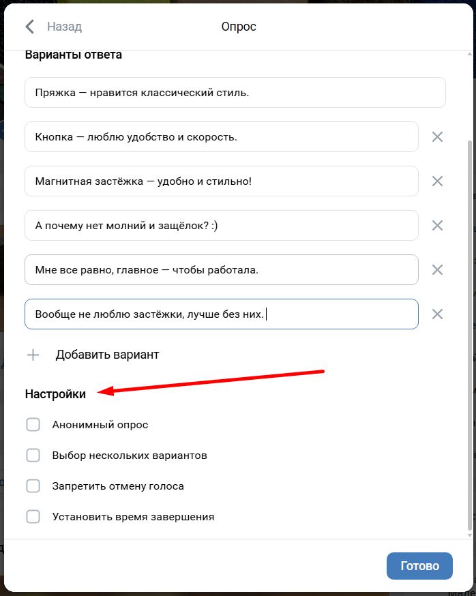
Task: Enable 'Установить время завершения' checkbox
Action: 33,516
